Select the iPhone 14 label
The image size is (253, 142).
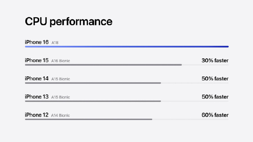(x=37, y=79)
